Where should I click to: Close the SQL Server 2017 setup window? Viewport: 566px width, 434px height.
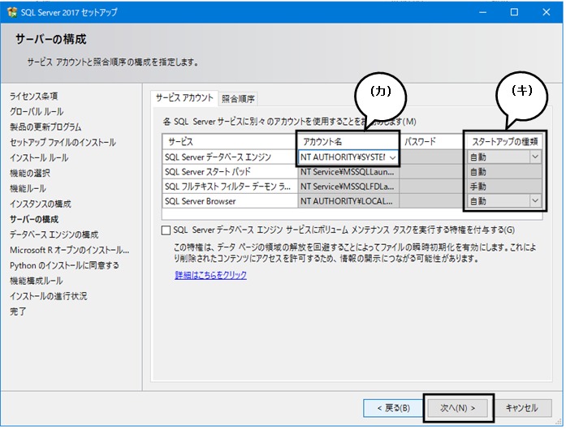coord(547,12)
